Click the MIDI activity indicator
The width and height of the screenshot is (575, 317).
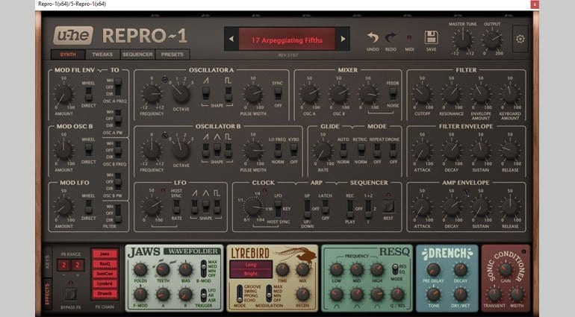(409, 37)
